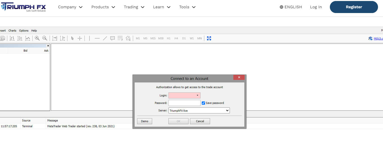Click the Demo button
Viewport: 383px width, 148px height.
pyautogui.click(x=145, y=121)
